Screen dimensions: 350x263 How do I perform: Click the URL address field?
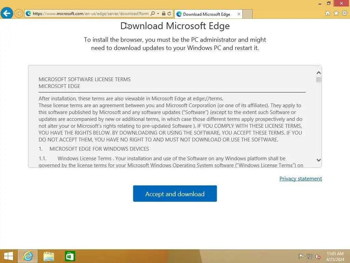coord(91,14)
